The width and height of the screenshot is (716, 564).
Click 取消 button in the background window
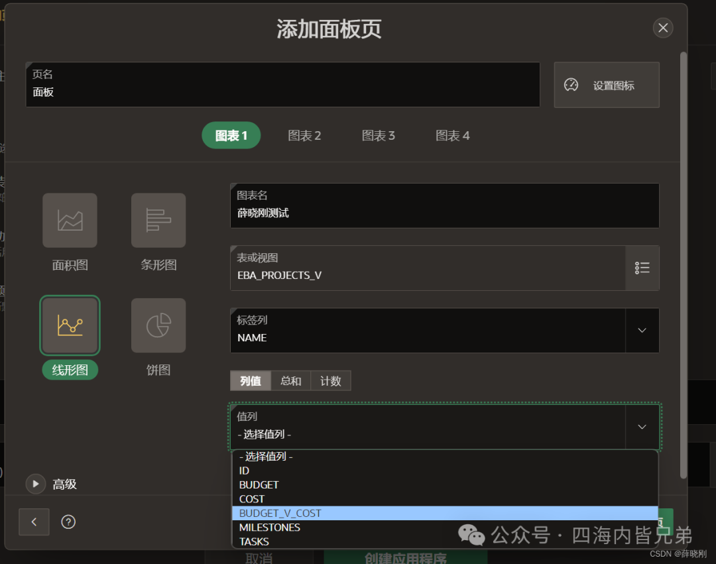click(x=259, y=558)
